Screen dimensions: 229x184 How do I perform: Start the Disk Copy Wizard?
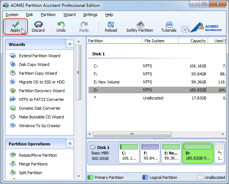[29, 64]
